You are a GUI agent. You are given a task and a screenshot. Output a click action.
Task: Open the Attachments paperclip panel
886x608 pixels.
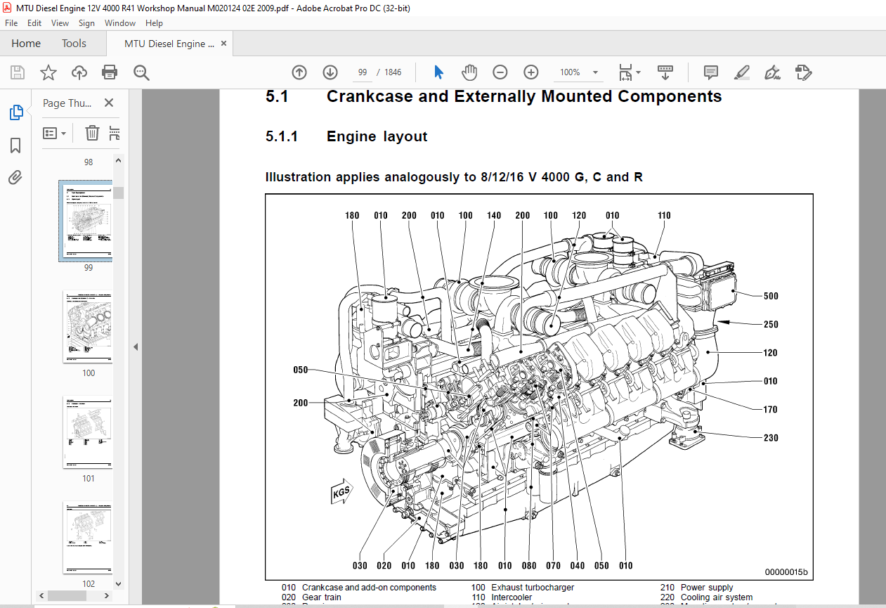(x=15, y=177)
